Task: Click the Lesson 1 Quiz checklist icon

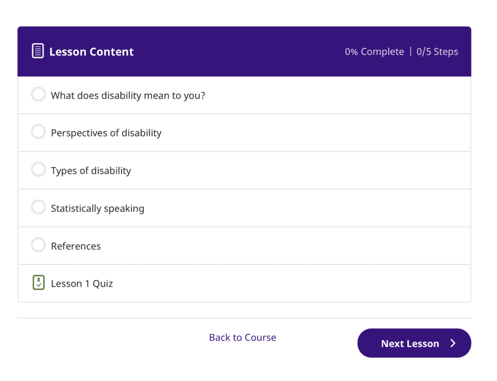Action: pos(38,282)
